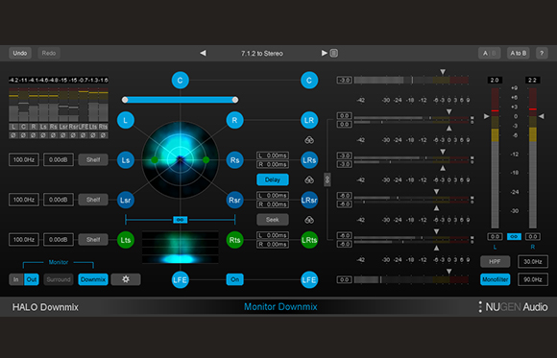The width and height of the screenshot is (557, 358).
Task: Switch the A|B comparison state
Action: [490, 54]
